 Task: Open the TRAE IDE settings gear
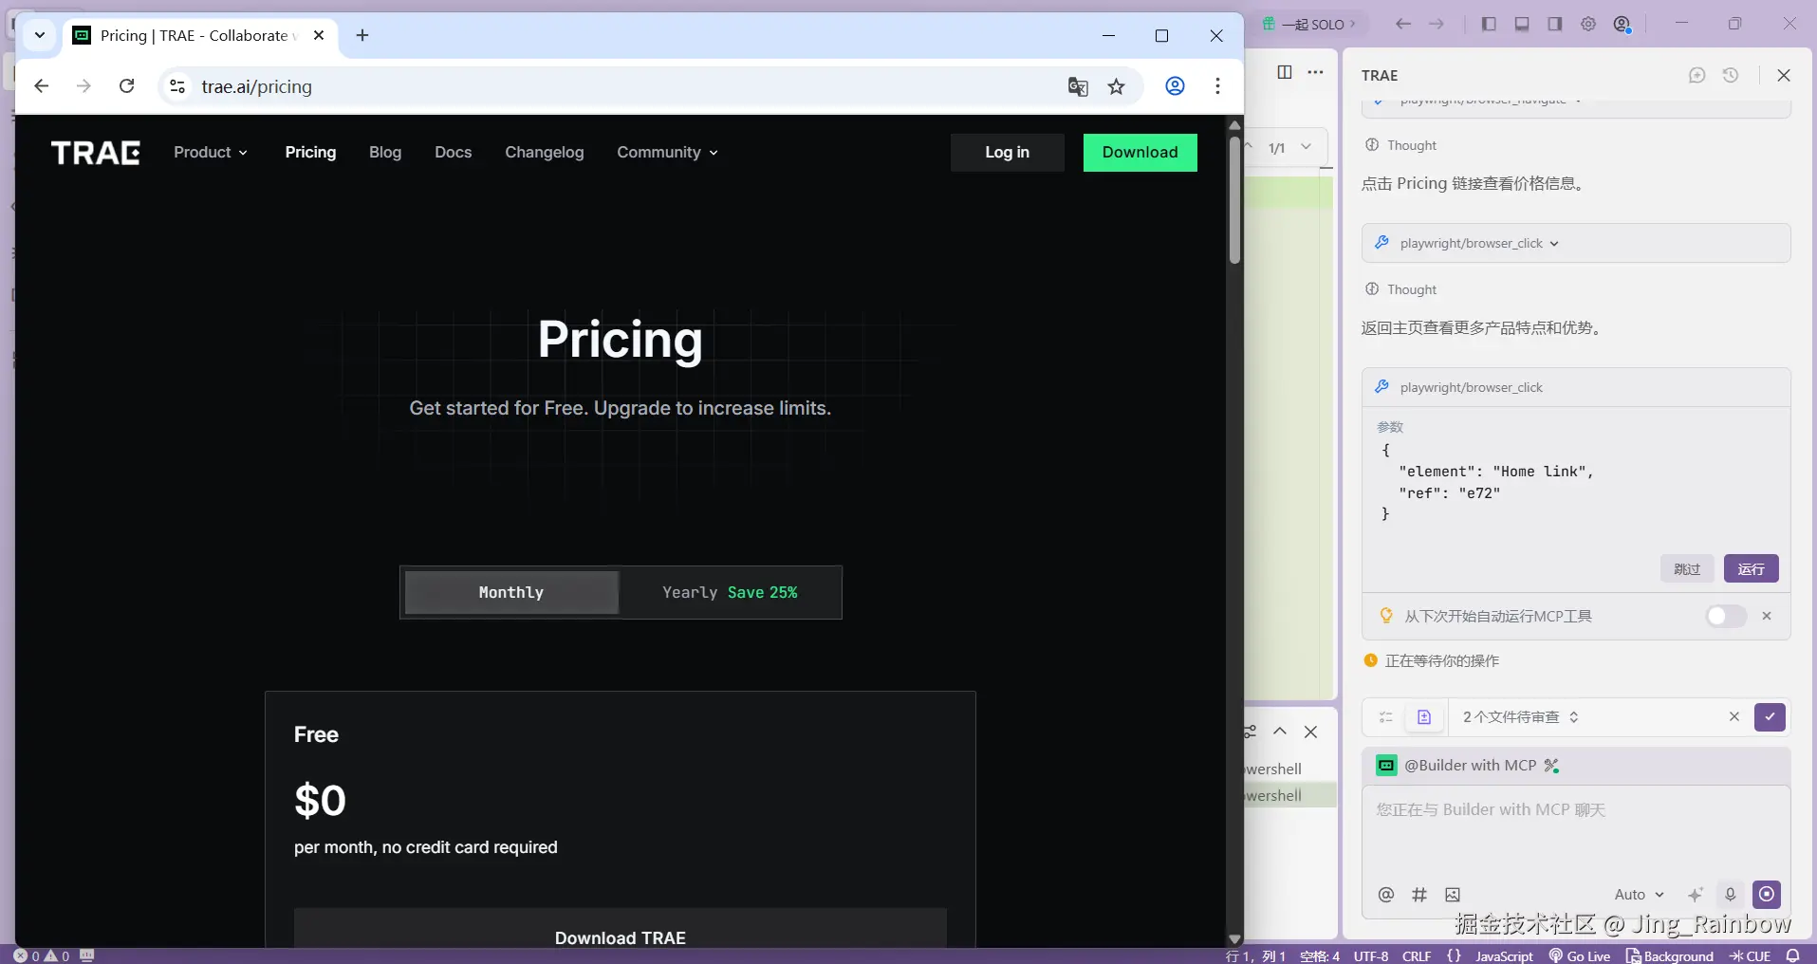coord(1588,25)
